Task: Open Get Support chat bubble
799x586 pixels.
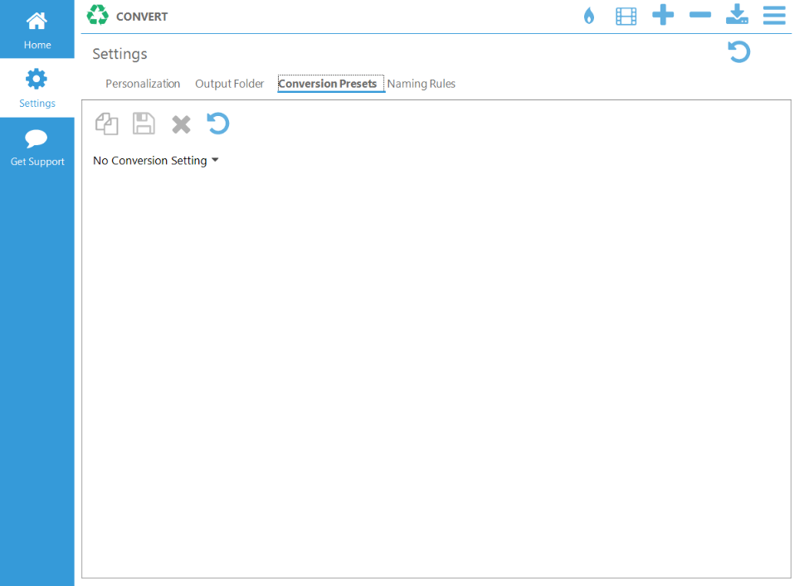Action: point(37,148)
